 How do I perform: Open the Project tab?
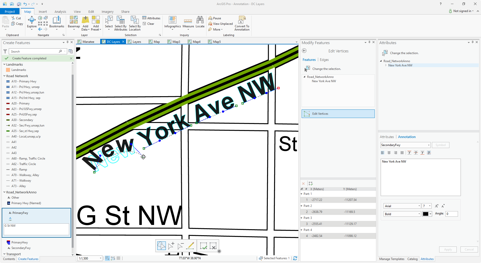(x=10, y=12)
